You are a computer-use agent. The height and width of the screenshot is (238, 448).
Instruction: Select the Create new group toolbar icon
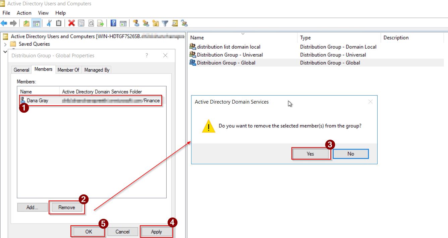(146, 23)
